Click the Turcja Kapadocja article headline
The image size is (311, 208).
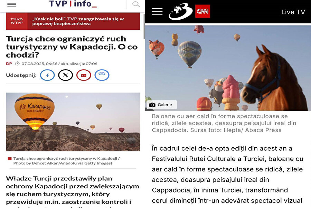pos(72,47)
